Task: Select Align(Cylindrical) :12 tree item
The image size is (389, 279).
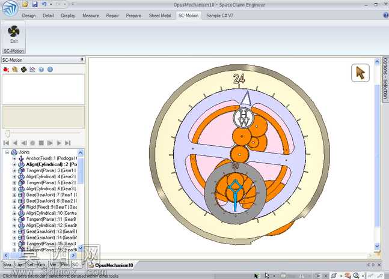Action: tap(51, 225)
